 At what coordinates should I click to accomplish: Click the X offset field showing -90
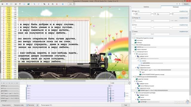click(143, 14)
